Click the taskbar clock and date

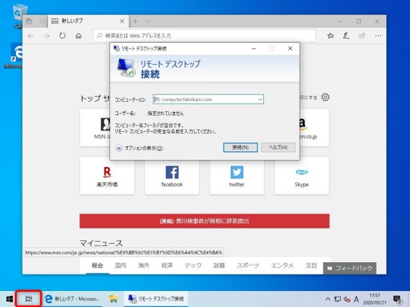[374, 299]
